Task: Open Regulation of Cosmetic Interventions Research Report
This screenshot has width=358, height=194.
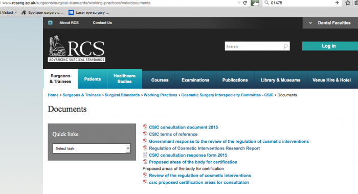Action: 205,148
